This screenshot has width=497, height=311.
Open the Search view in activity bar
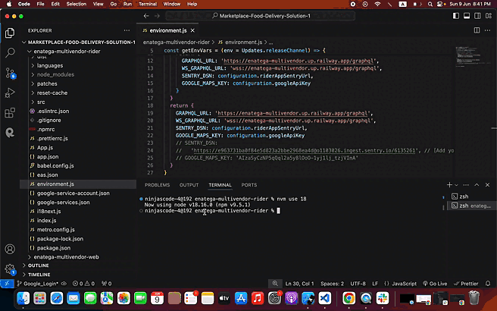point(10,53)
